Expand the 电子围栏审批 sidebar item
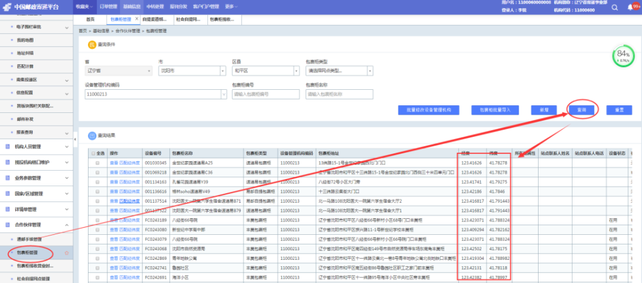 [67, 28]
